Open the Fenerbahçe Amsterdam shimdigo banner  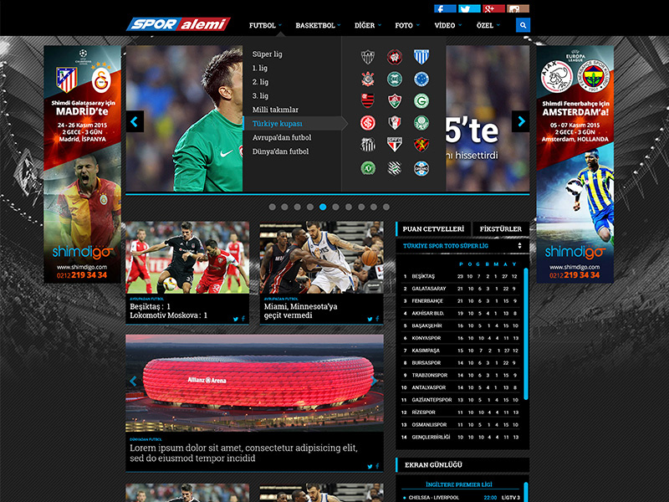point(575,164)
